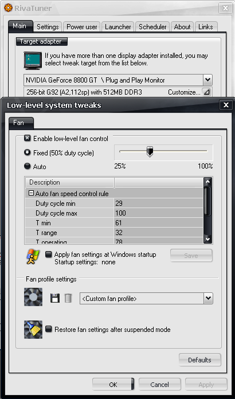Click the fan duty cycle slider thumb
Screen dimensions: 235x399
[x=150, y=151]
